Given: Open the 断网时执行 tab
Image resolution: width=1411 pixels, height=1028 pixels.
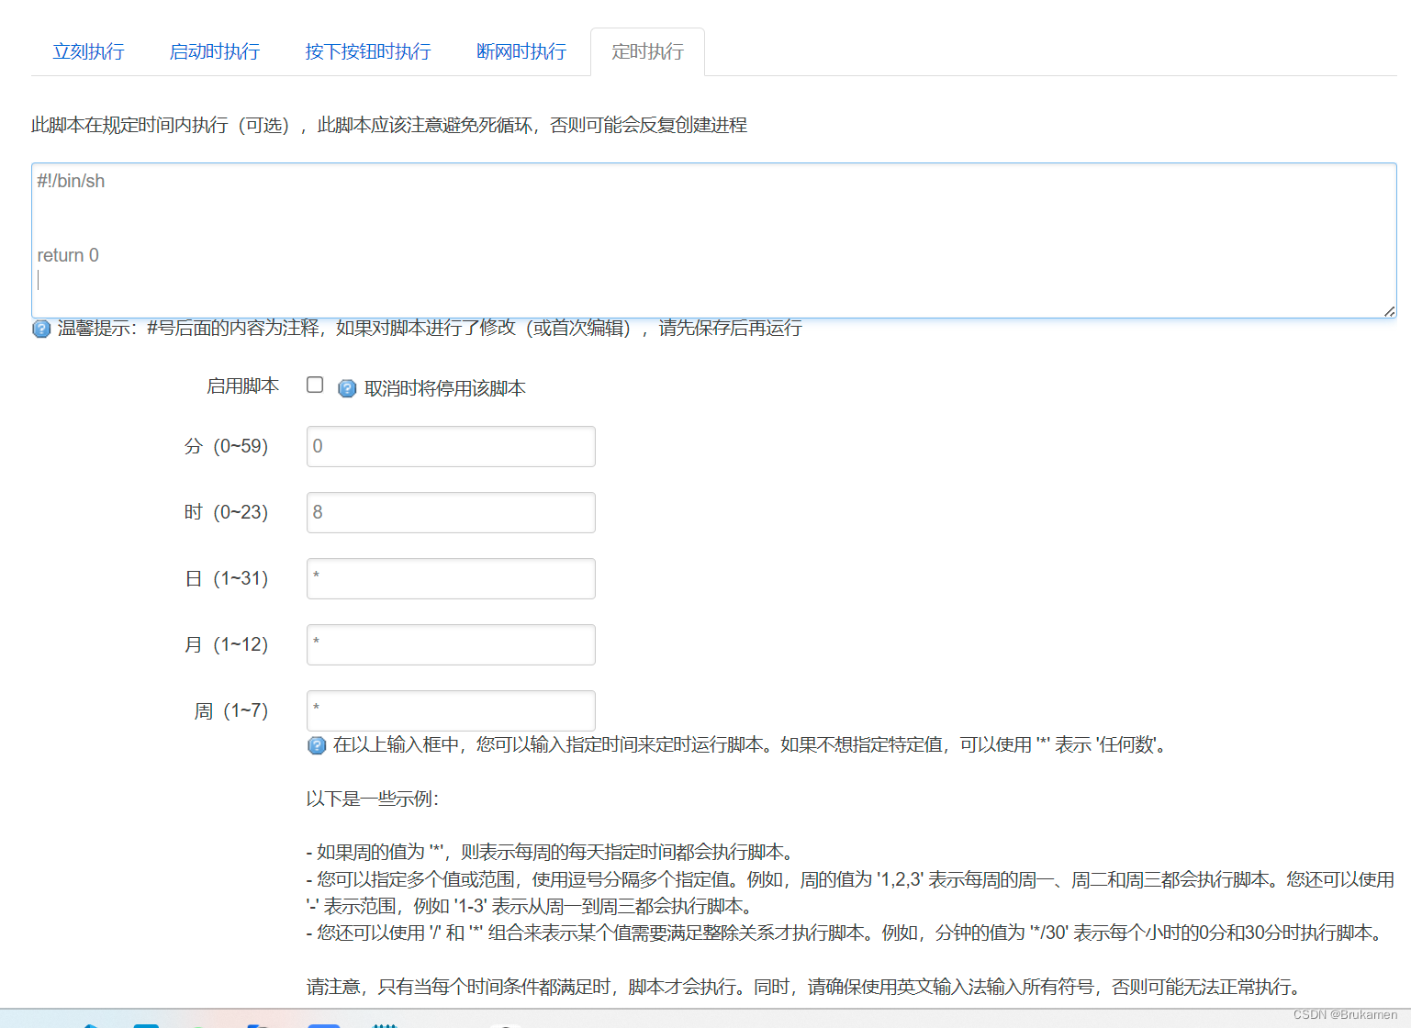Looking at the screenshot, I should (x=521, y=51).
